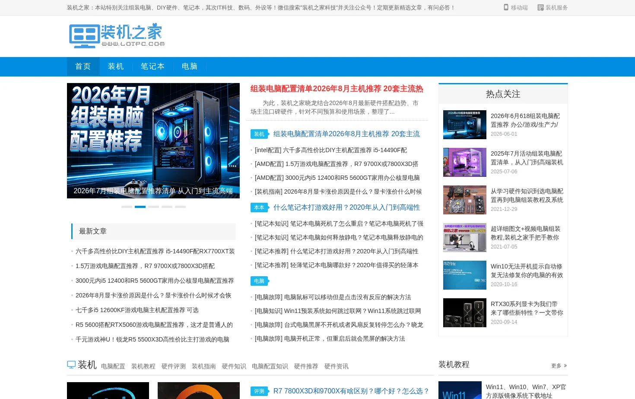Open 硬件知识 subcategory link
Viewport: 635px width, 399px height.
point(234,366)
